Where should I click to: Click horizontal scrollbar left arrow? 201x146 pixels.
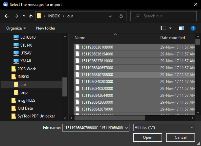(x=72, y=118)
